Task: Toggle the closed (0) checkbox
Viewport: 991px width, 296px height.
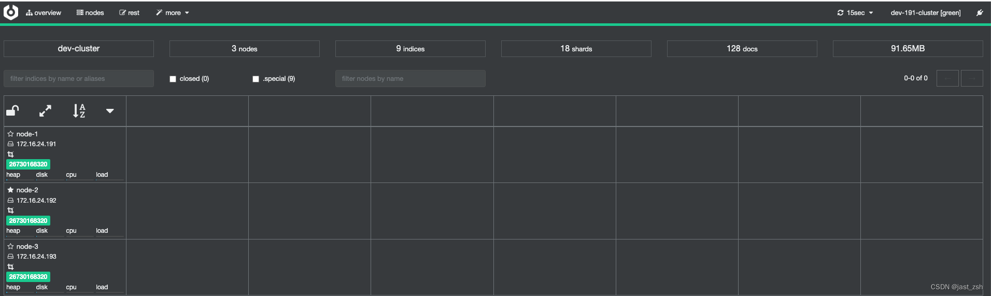Action: (173, 79)
